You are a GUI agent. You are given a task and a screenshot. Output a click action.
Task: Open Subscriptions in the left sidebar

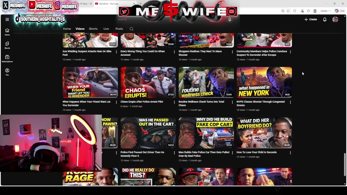click(x=7, y=58)
